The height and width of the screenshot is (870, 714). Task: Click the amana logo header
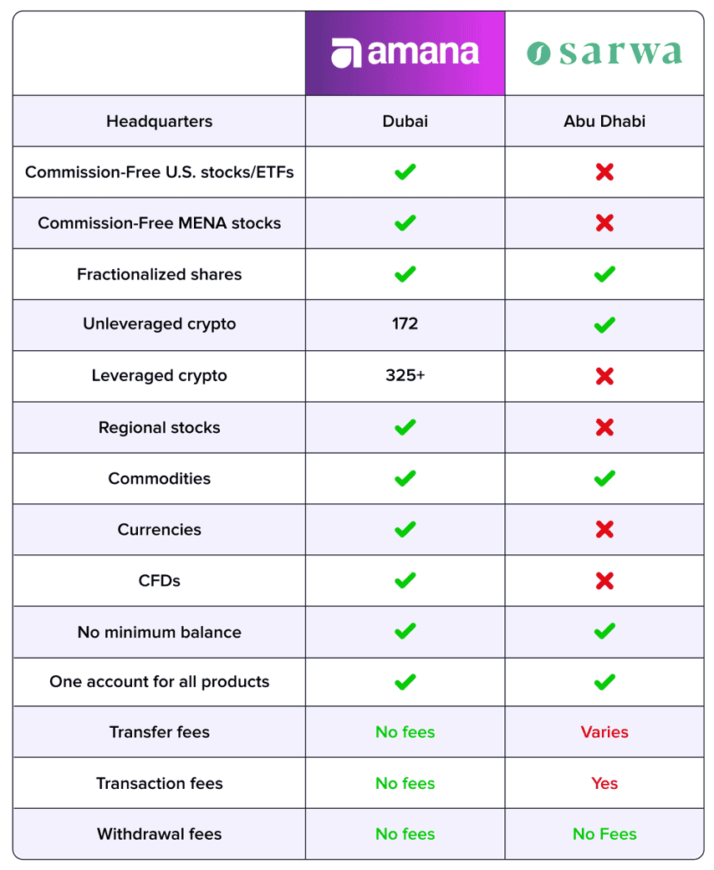point(405,53)
